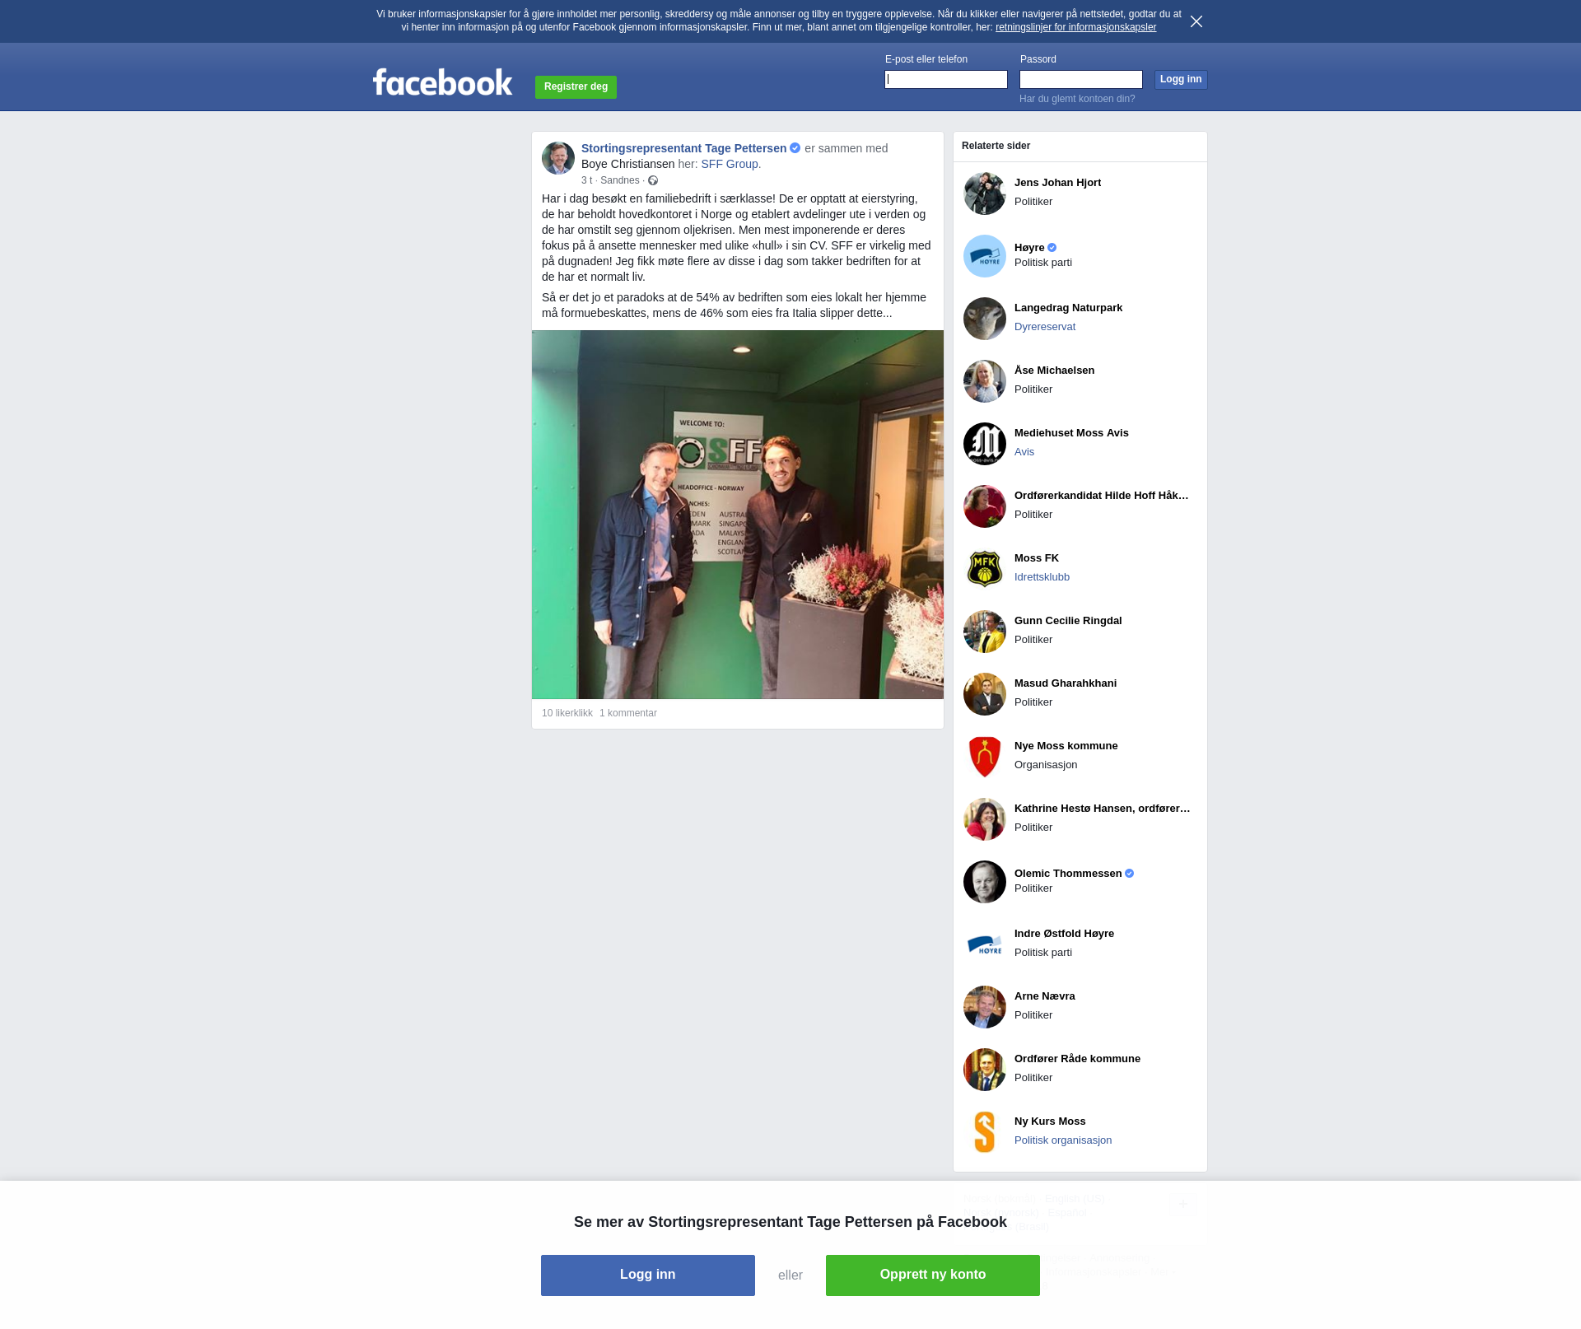Open Har du glemt kontoen din link
The height and width of the screenshot is (1329, 1581).
1077,99
